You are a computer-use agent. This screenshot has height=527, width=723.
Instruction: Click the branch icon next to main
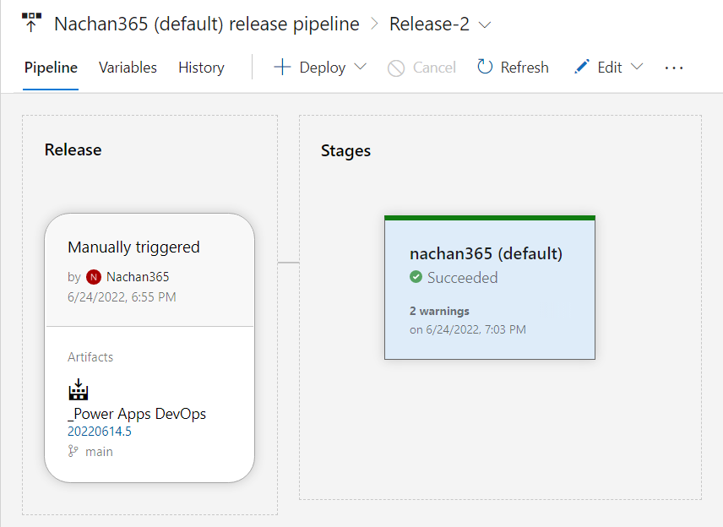(73, 452)
